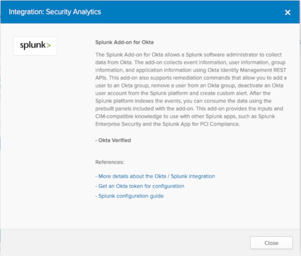Viewport: 301px width, 256px height.
Task: Open the Splunk configuration guide link
Action: pos(131,196)
